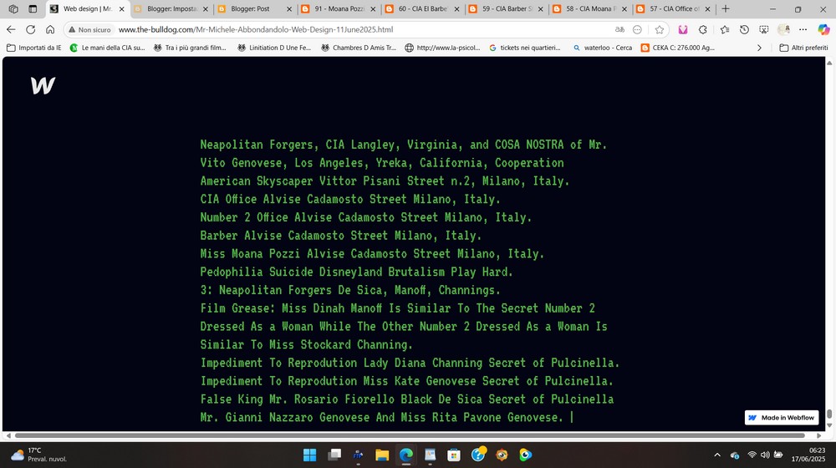This screenshot has width=836, height=468.
Task: Open the la-psicol bookmark
Action: point(442,48)
